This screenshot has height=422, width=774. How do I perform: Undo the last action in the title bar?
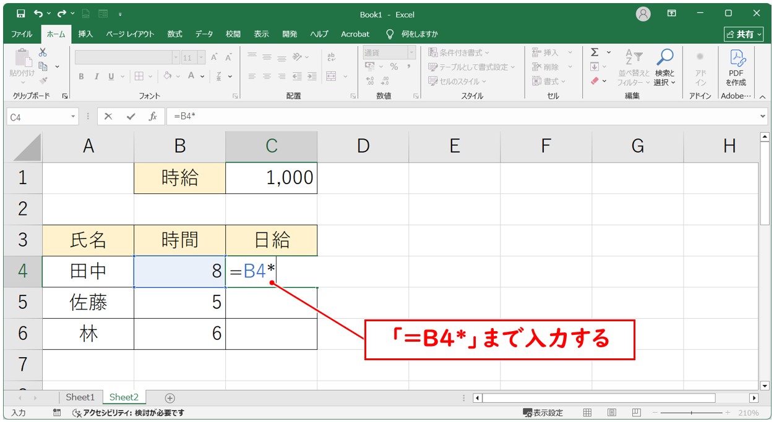(x=38, y=14)
